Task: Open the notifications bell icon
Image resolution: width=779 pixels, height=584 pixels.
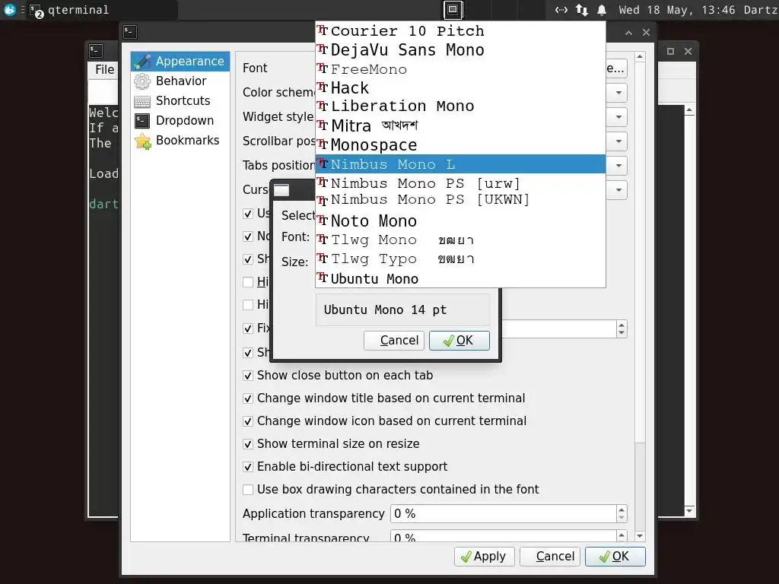Action: pyautogui.click(x=602, y=10)
